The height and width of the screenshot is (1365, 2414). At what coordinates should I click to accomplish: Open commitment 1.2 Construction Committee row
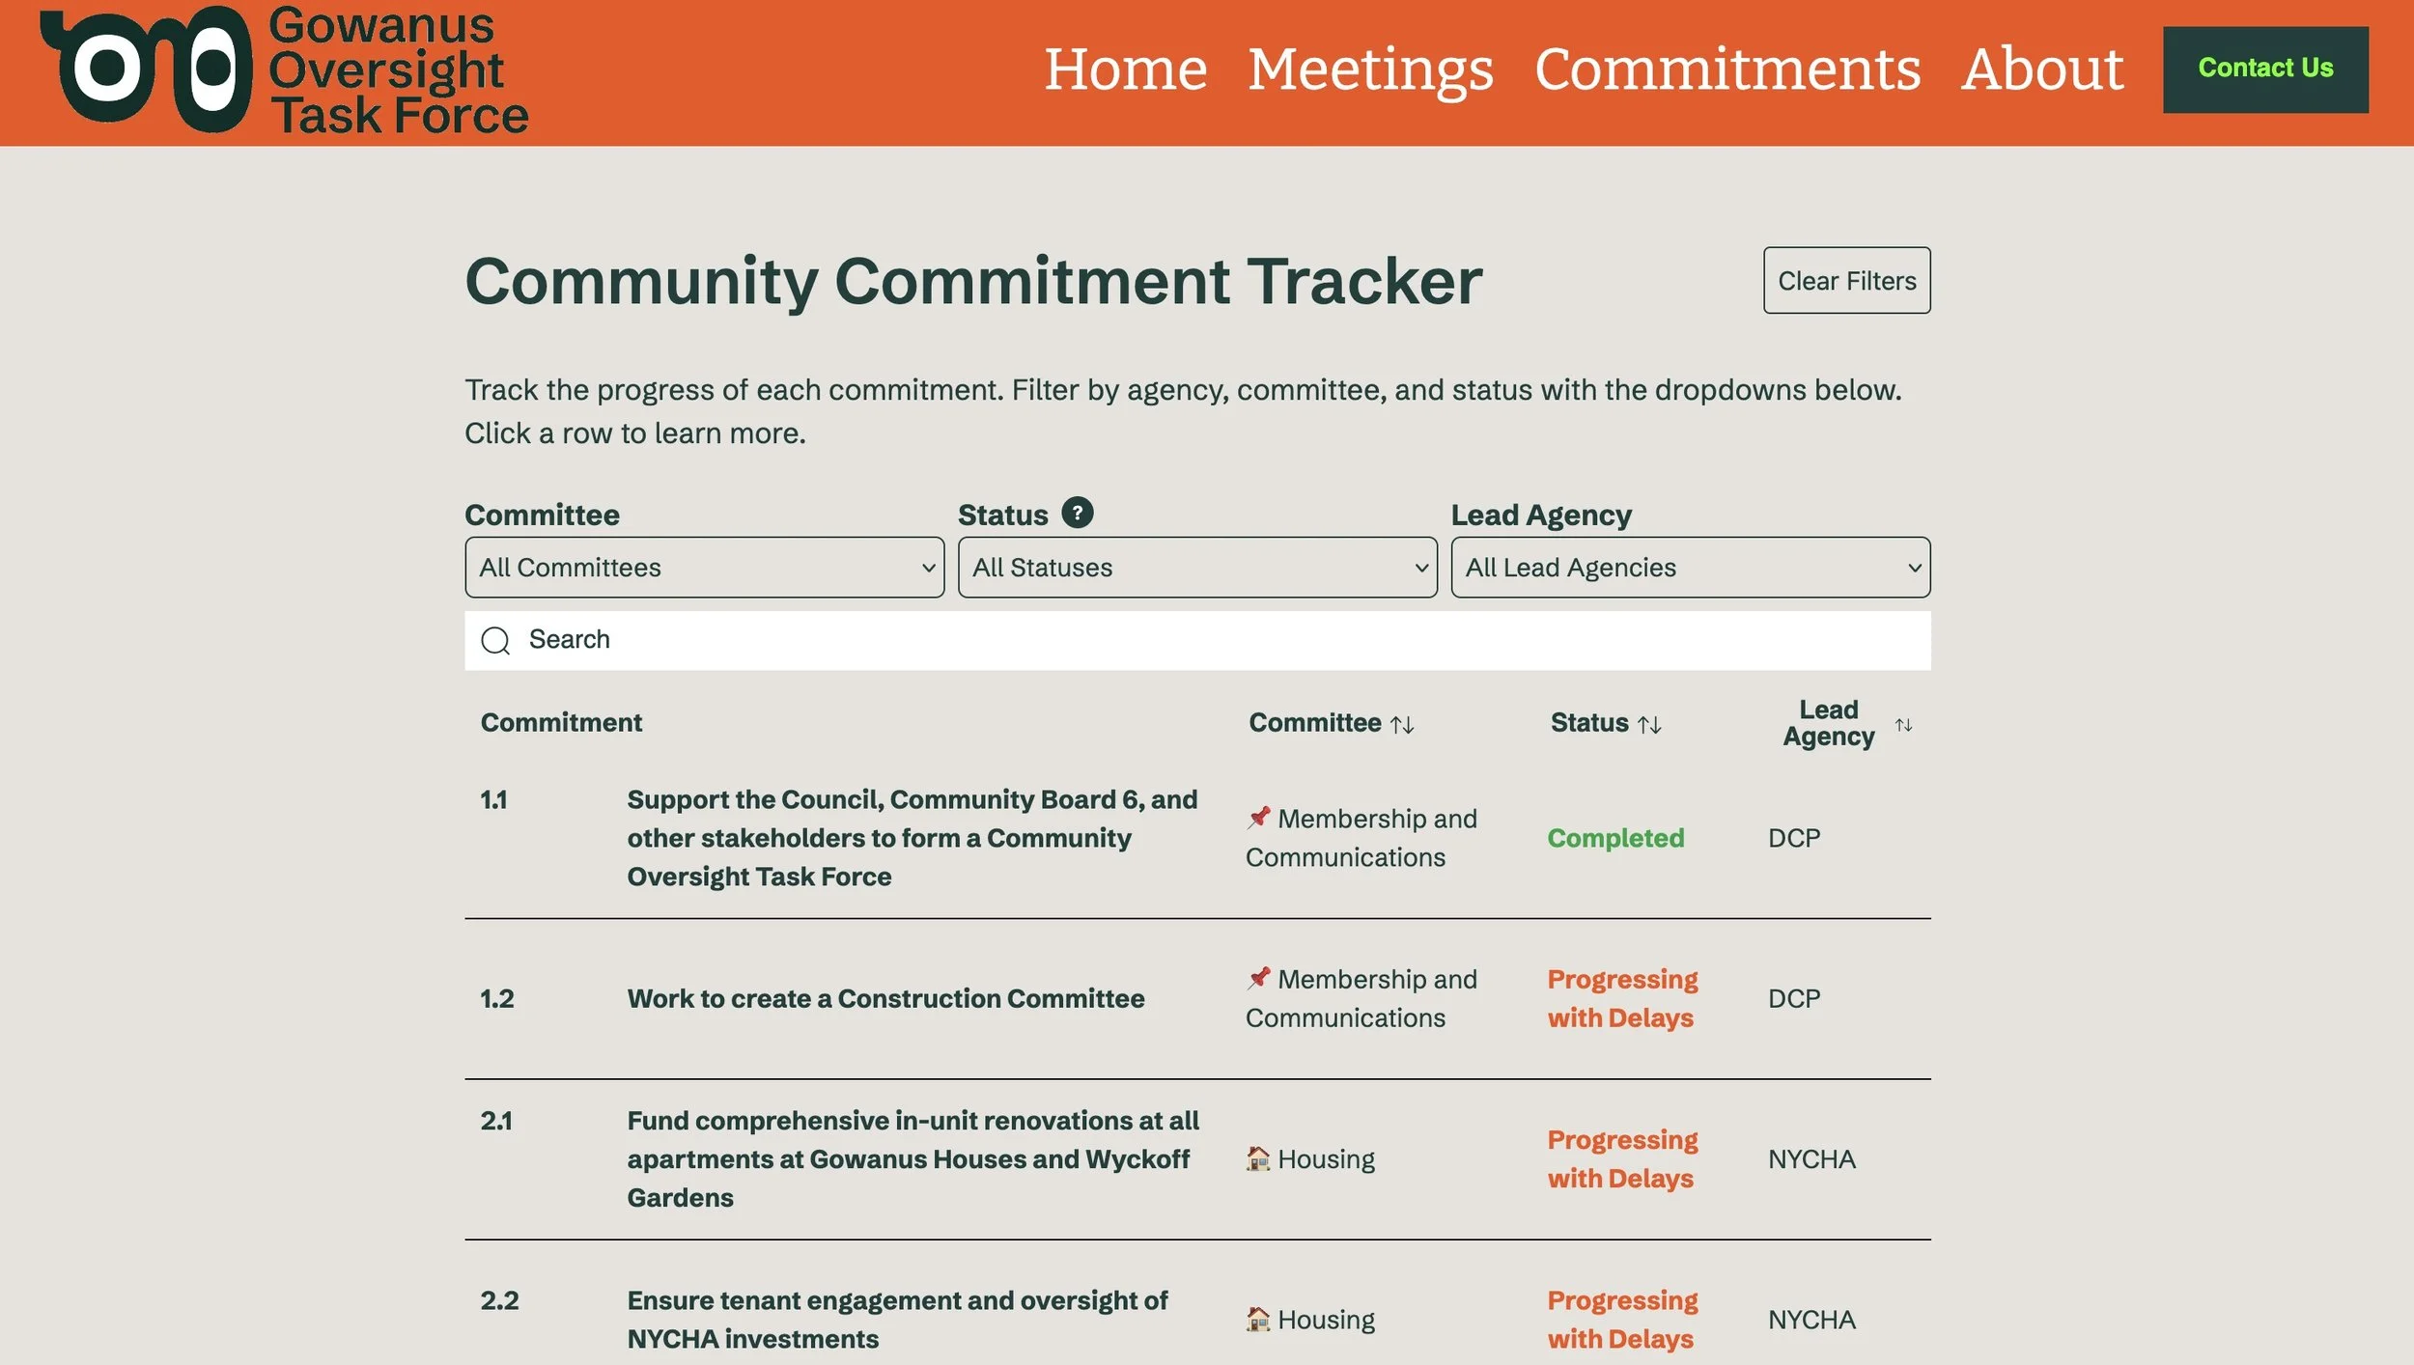(1197, 998)
